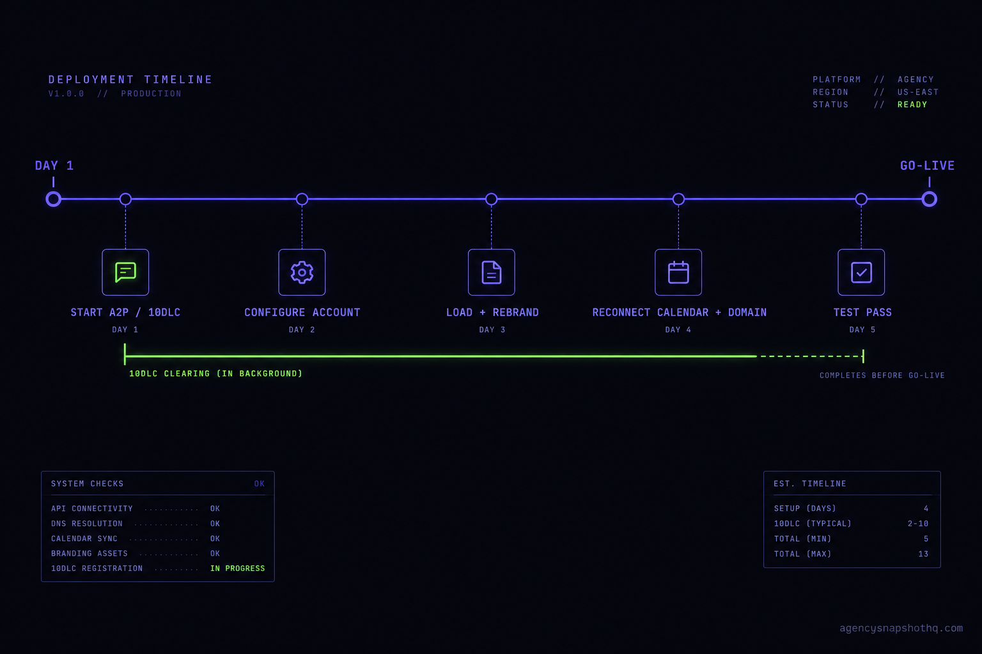Click the DAY 1 caption under Start A2P
Viewport: 982px width, 654px height.
coord(125,330)
